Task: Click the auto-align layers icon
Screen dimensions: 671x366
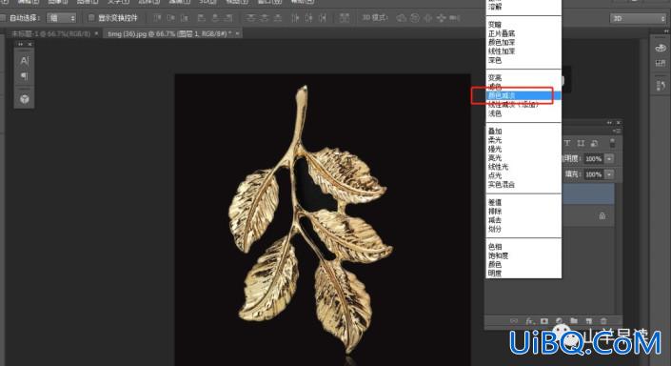Action: pos(344,18)
